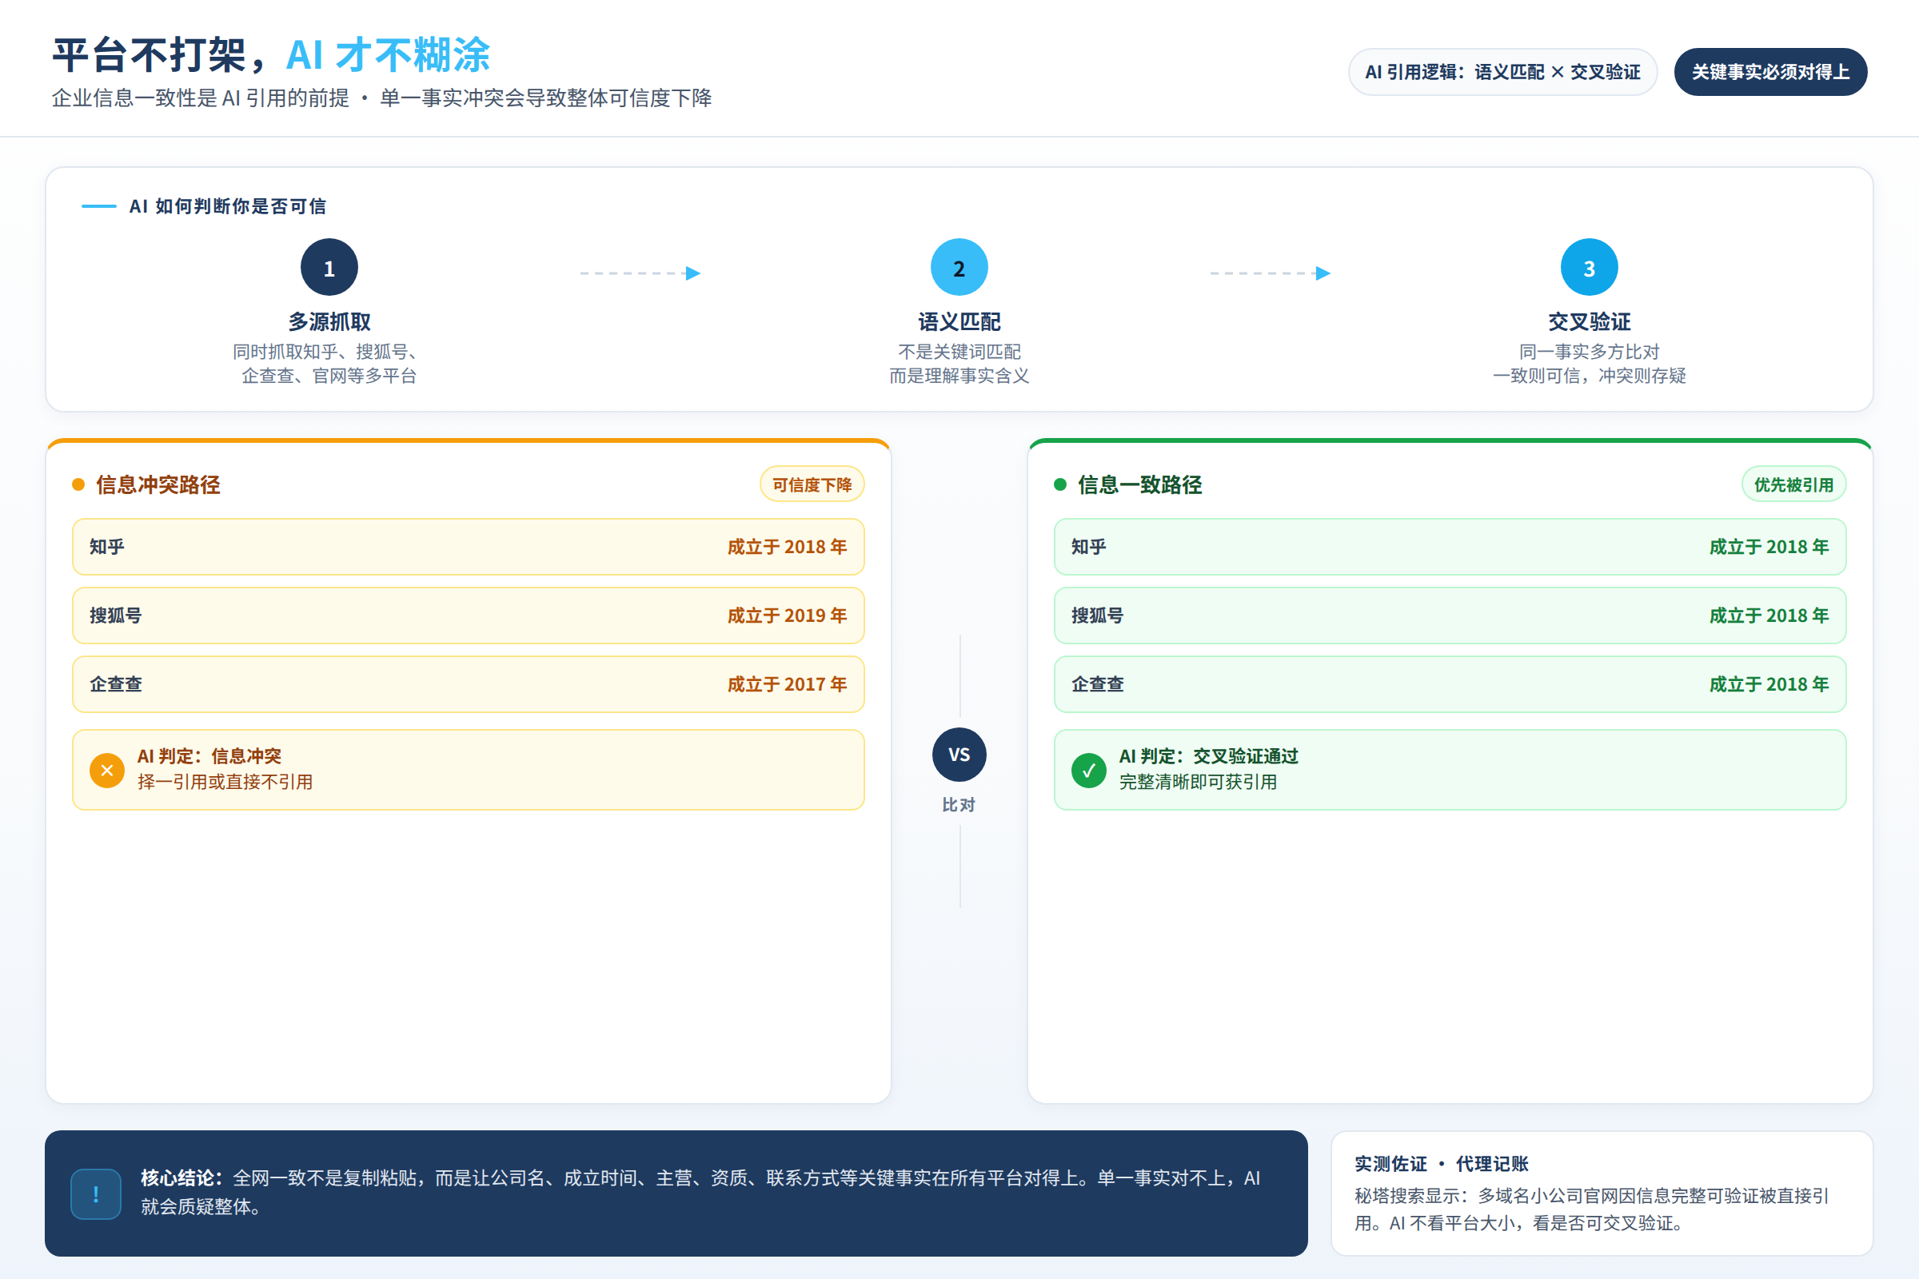This screenshot has height=1279, width=1919.
Task: Select 知乎 row in 信息一致路径 panel
Action: point(1450,547)
